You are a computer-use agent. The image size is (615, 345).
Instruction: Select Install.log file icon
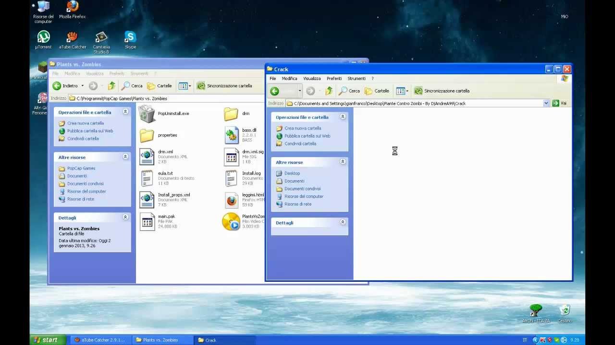[232, 178]
